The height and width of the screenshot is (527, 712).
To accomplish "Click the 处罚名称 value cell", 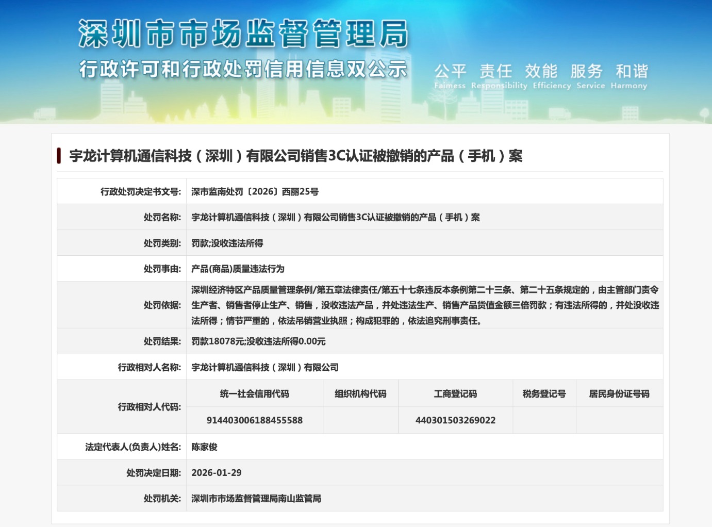I will click(x=335, y=218).
